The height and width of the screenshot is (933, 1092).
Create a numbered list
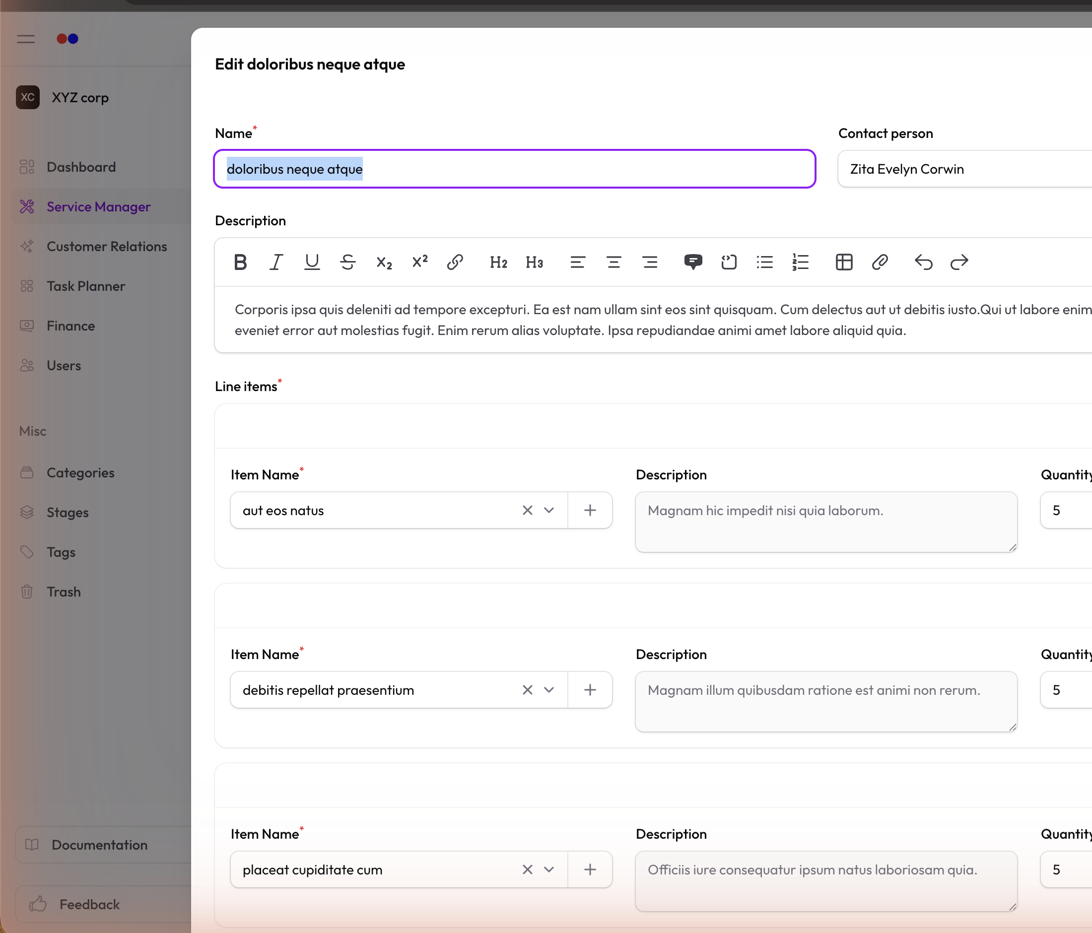point(801,262)
